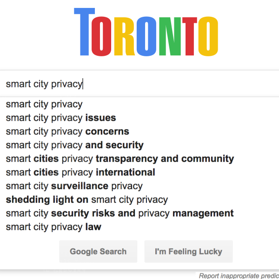Viewport: 279px width, 279px height.
Task: Click the final yellow O in the logo
Action: [208, 36]
